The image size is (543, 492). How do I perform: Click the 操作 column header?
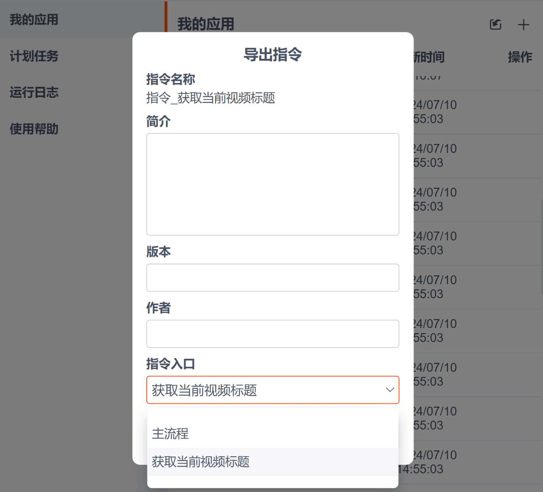520,57
